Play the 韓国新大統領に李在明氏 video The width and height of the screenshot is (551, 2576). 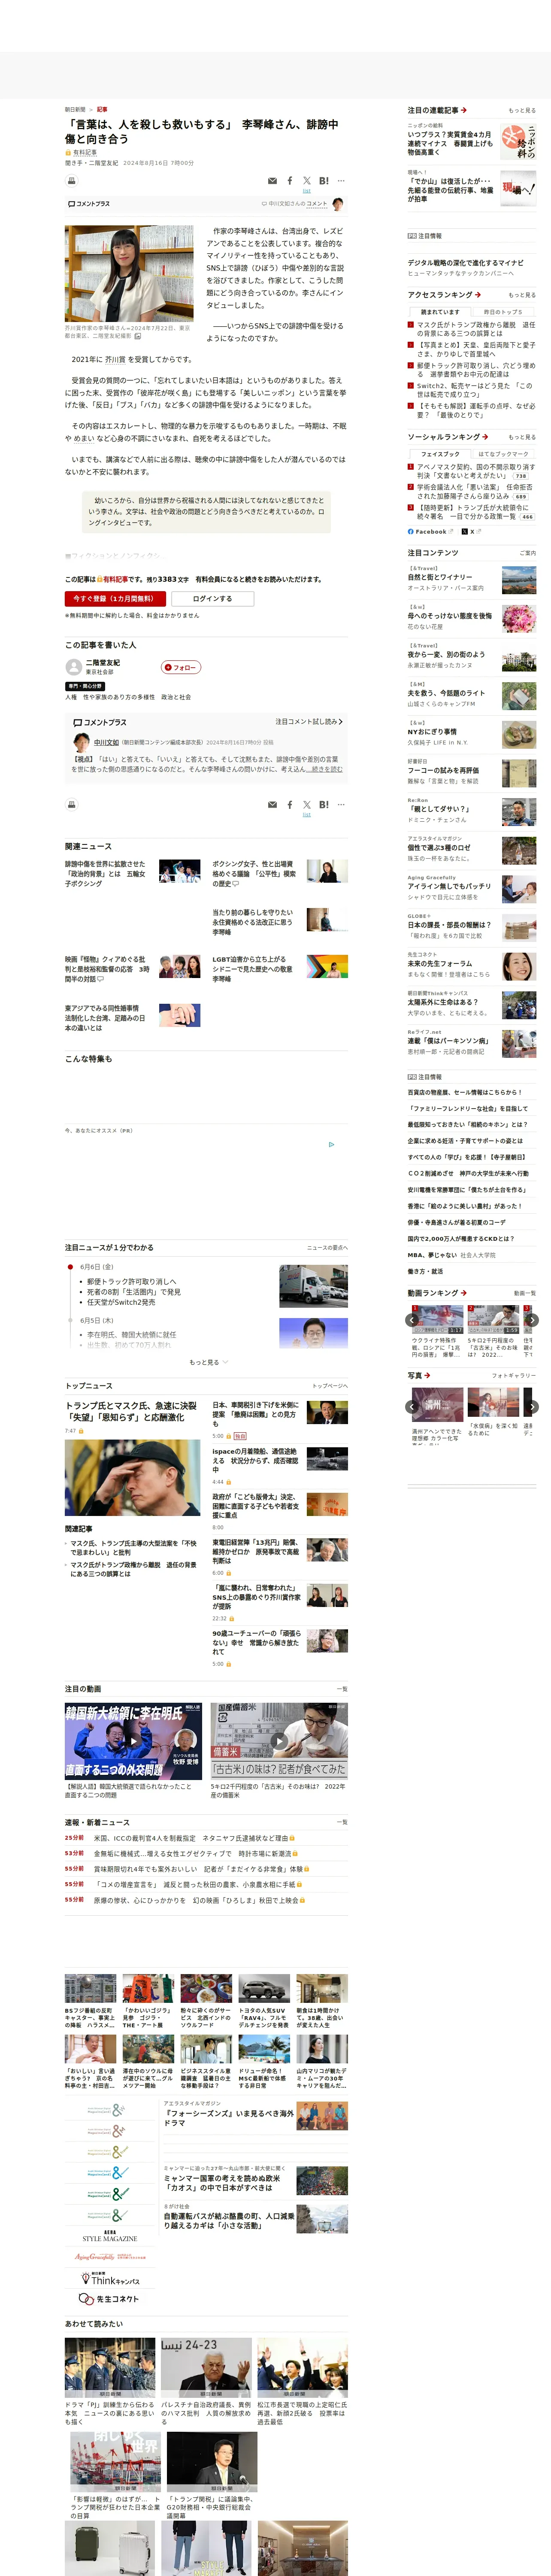tap(133, 1741)
